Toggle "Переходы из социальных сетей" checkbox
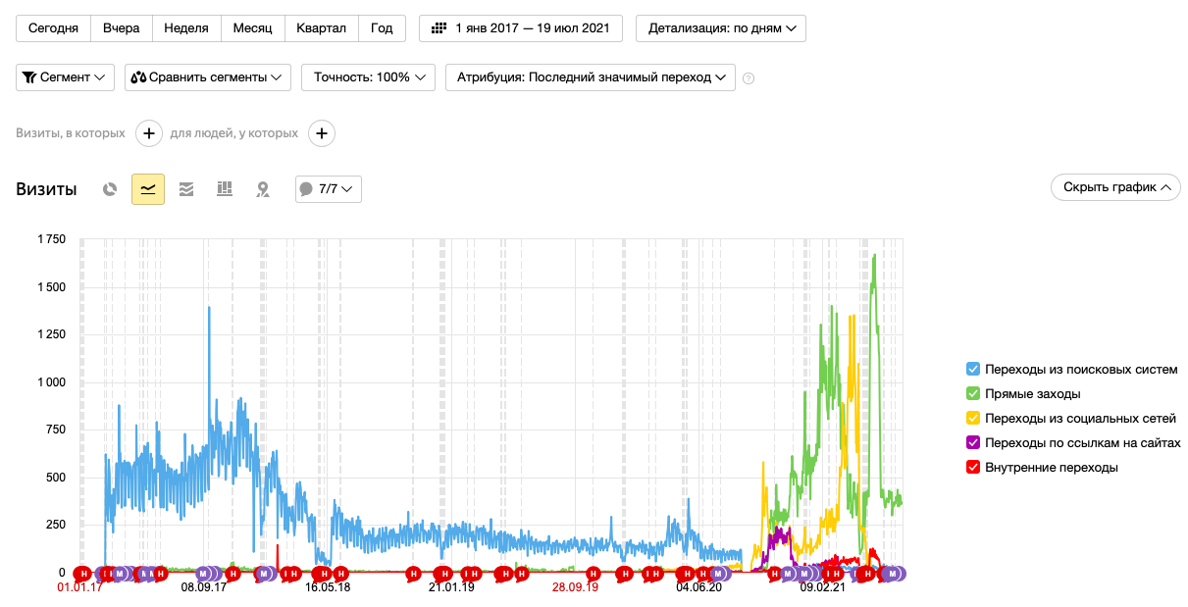 pos(973,418)
